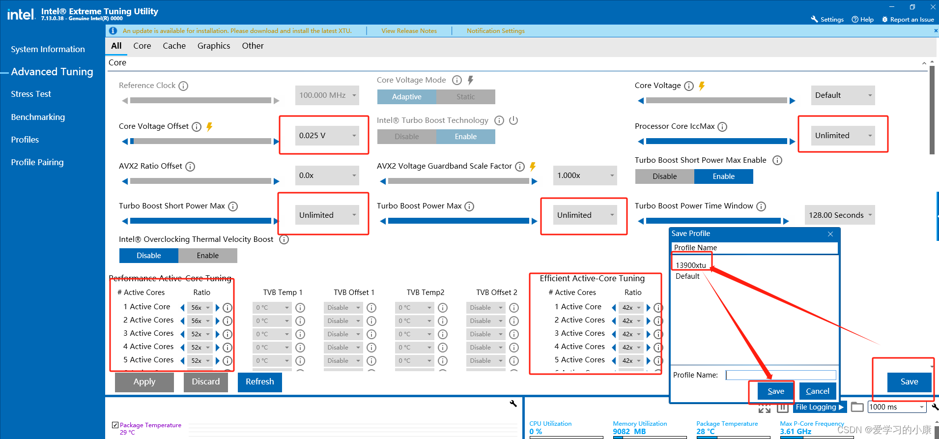Image resolution: width=939 pixels, height=439 pixels.
Task: Click the Core Voltage Mode info icon
Action: pos(457,80)
